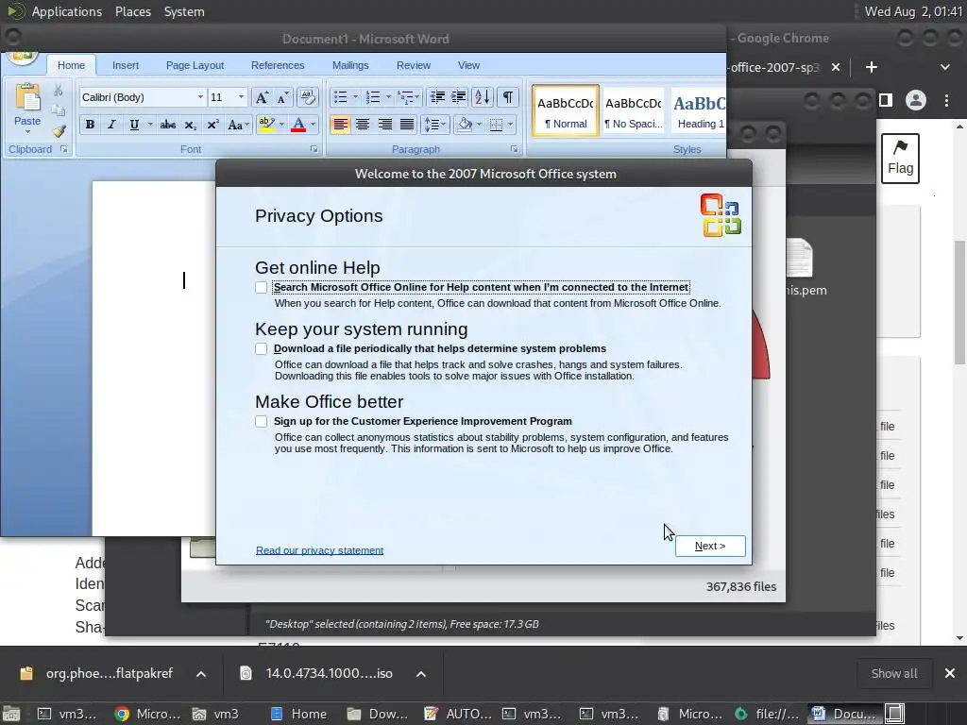Click the Sort A-Z icon
This screenshot has height=725, width=967.
(483, 97)
